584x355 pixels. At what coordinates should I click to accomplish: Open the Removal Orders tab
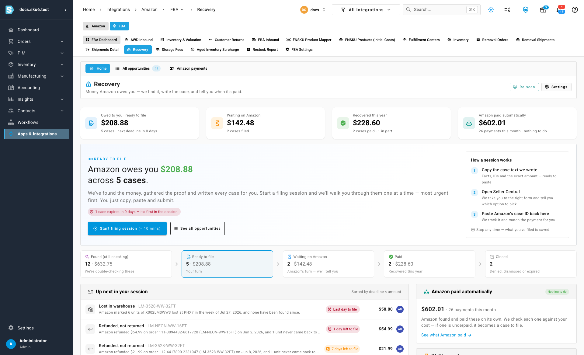click(x=492, y=40)
